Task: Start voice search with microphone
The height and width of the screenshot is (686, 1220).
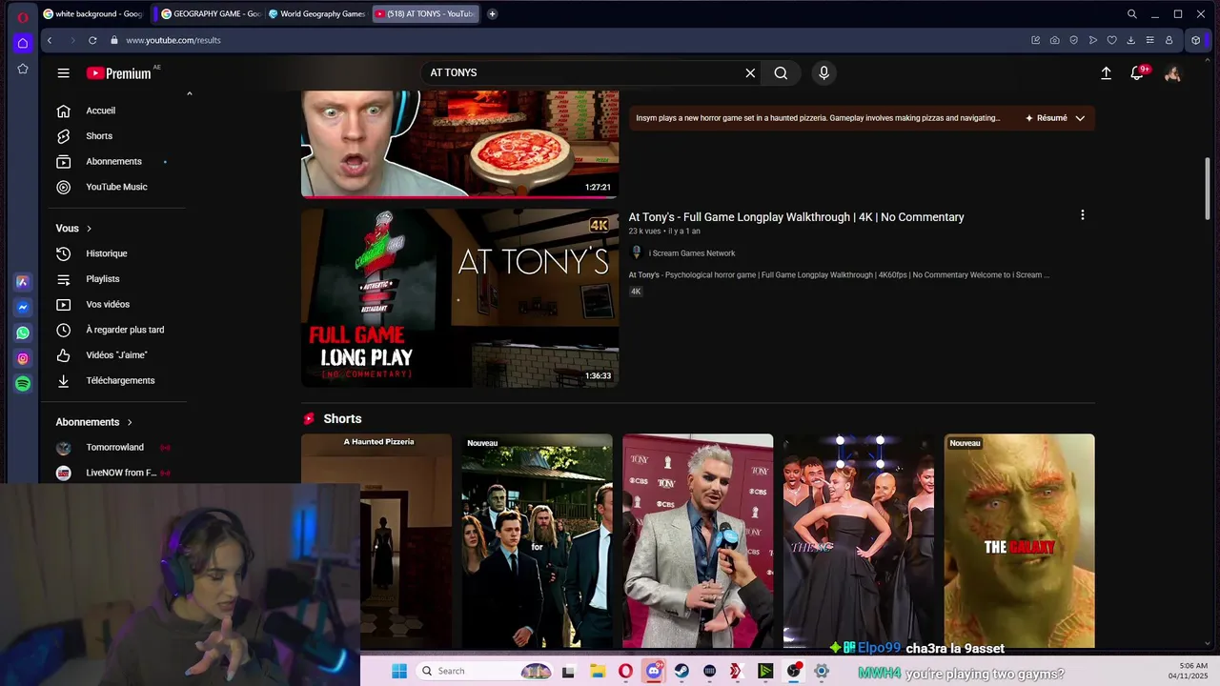Action: click(x=824, y=73)
